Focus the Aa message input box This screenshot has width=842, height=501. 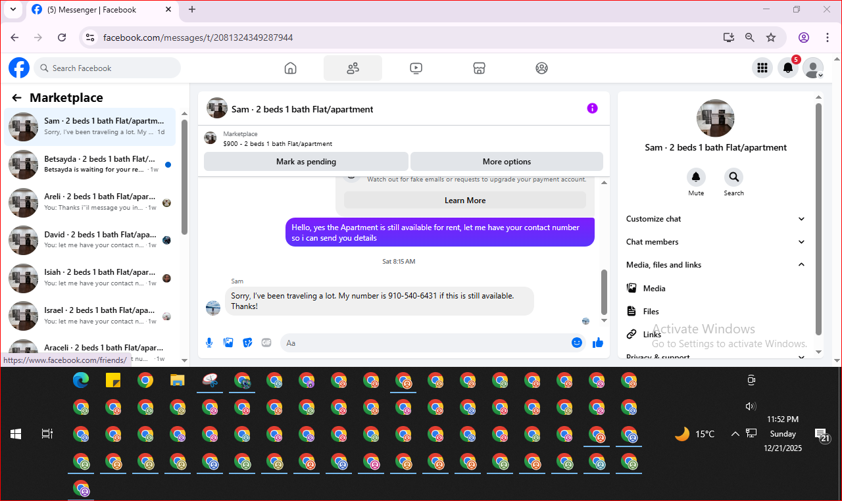425,343
